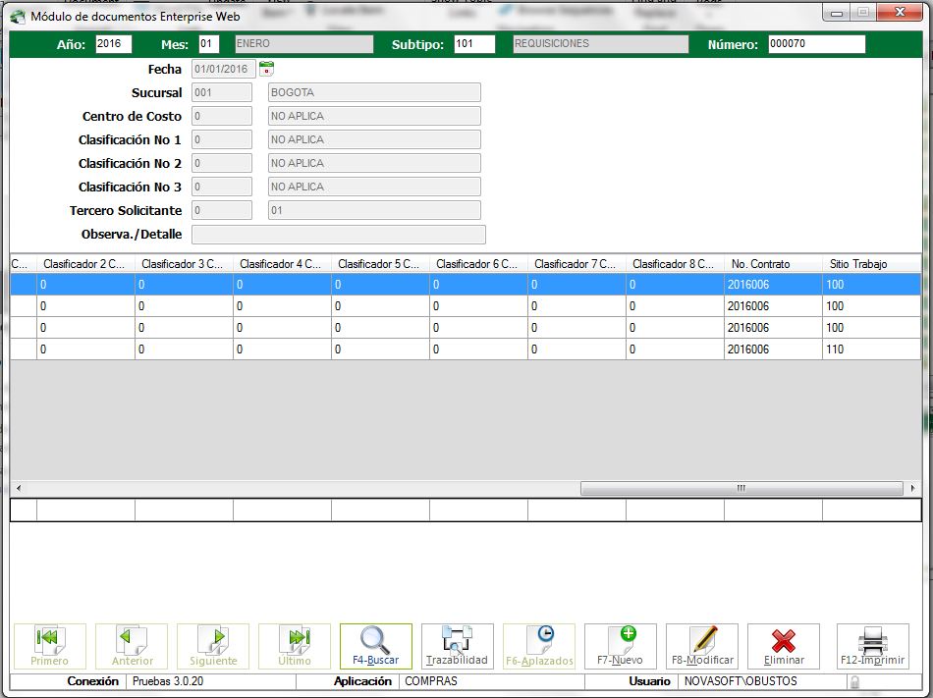933x698 pixels.
Task: Click the Anterior previous record button
Action: coord(131,646)
